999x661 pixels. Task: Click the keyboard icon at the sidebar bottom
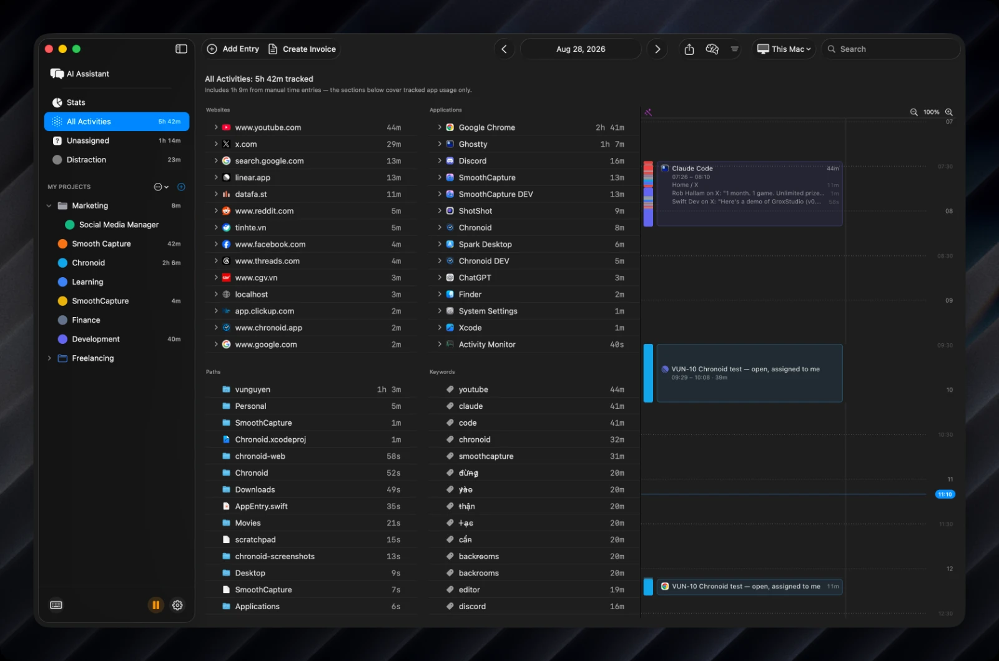pos(56,605)
